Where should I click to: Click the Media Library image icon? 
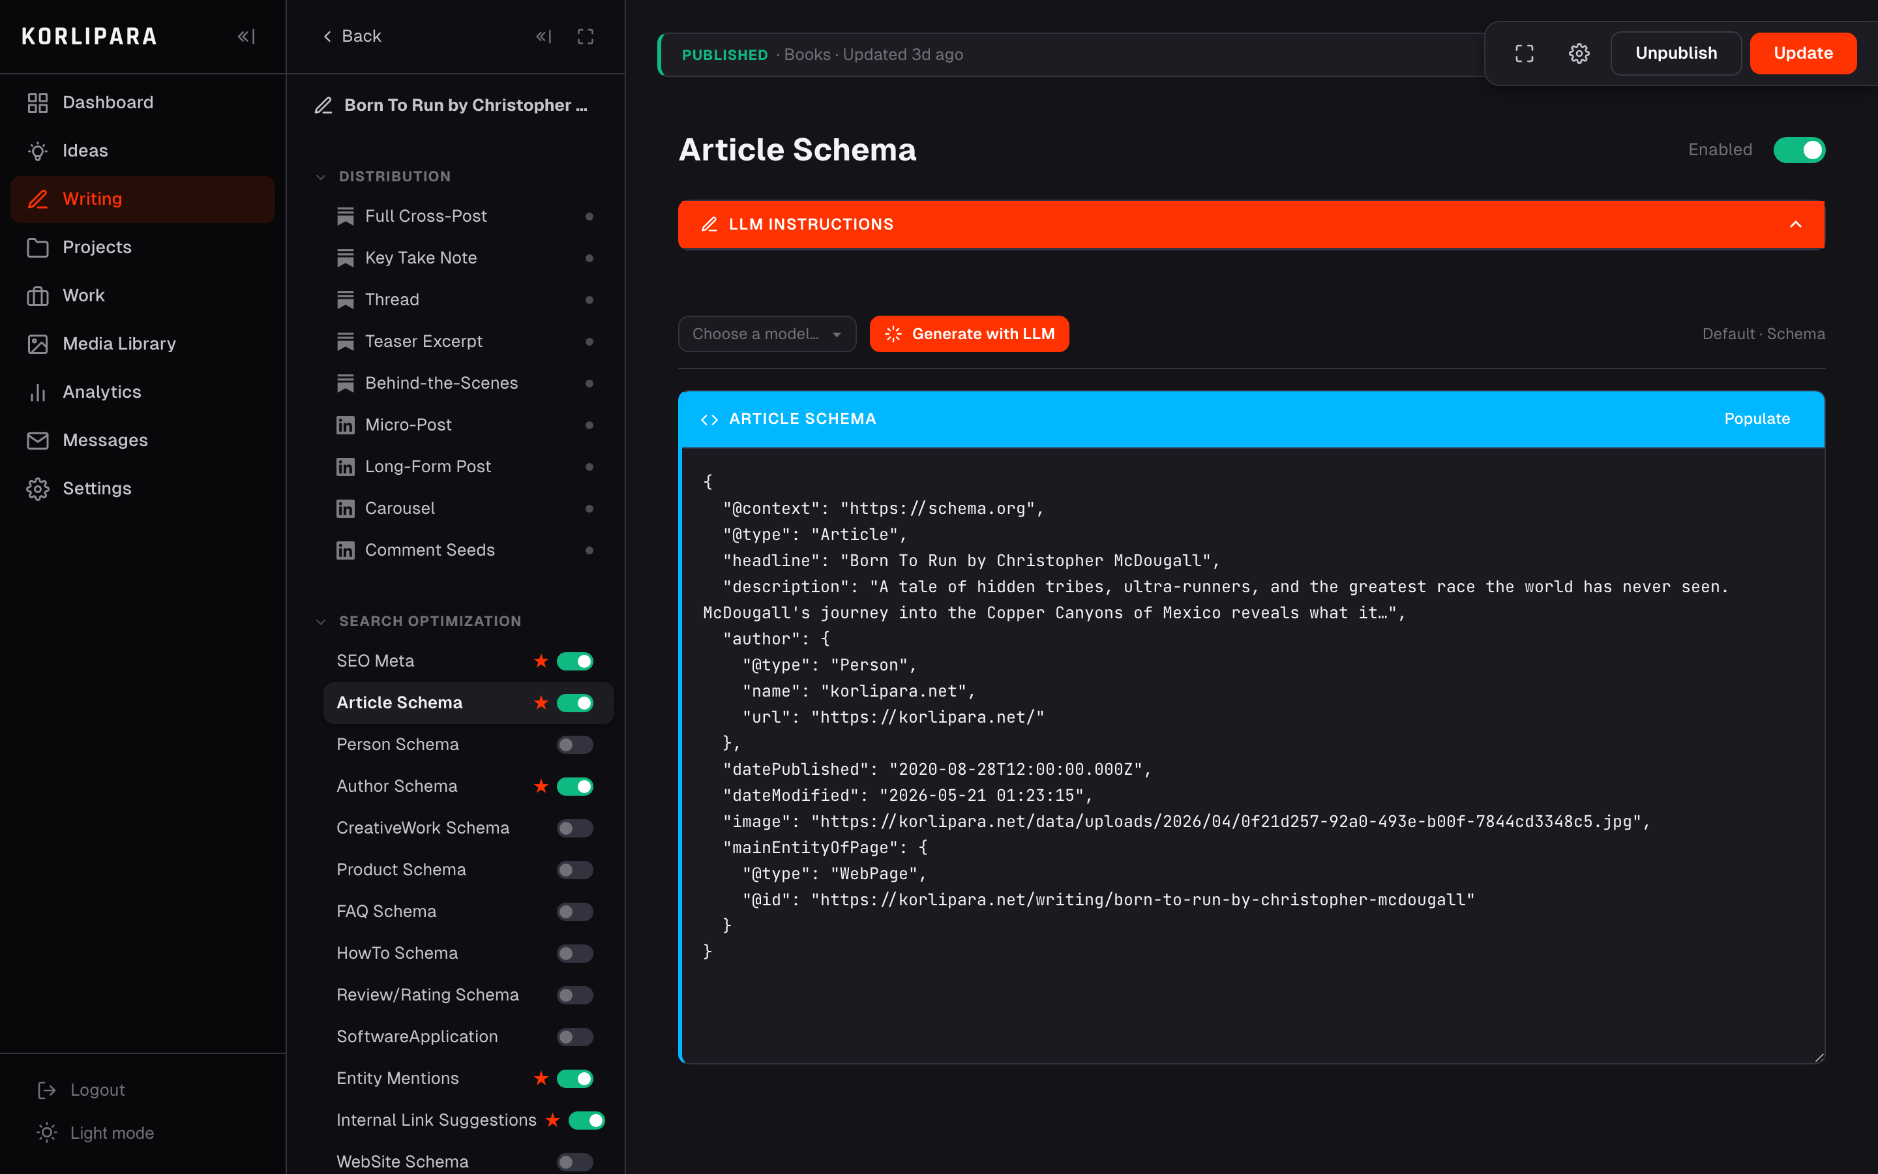[37, 344]
